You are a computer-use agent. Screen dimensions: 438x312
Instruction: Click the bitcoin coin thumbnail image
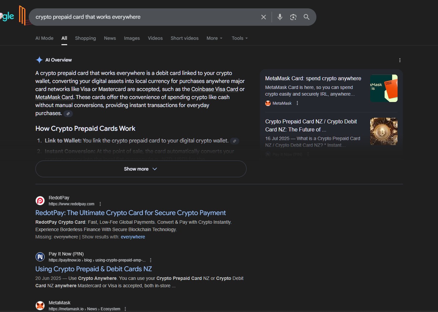[384, 131]
